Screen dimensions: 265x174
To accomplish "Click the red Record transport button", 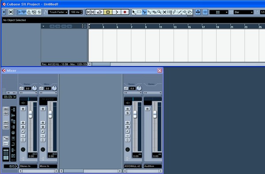I will pyautogui.click(x=125, y=12).
